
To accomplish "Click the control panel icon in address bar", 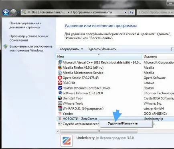I will (24, 12).
